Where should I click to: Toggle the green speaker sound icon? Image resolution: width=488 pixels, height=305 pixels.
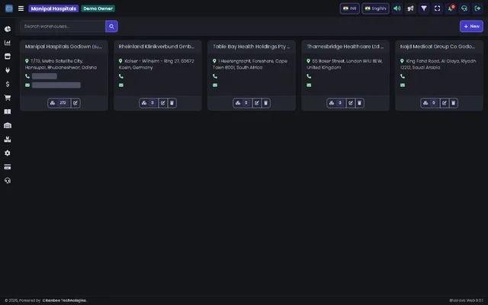[397, 8]
